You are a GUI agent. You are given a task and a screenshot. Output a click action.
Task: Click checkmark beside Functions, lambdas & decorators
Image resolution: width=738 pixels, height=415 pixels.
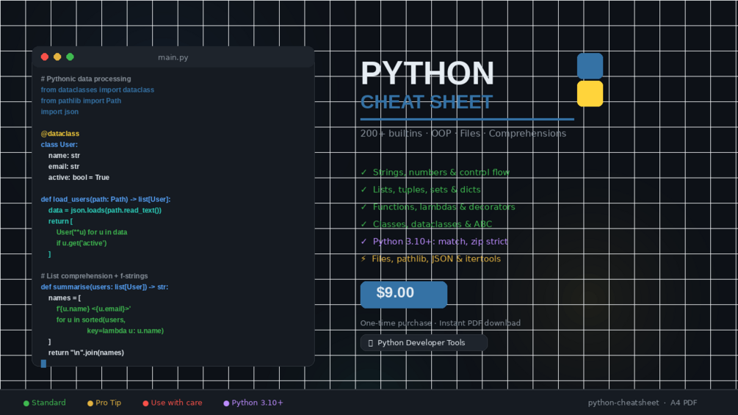click(363, 207)
